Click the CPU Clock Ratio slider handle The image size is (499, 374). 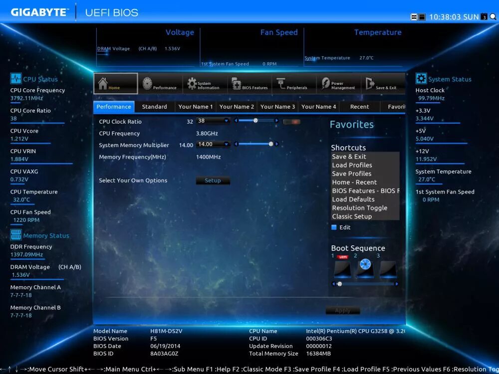(255, 121)
